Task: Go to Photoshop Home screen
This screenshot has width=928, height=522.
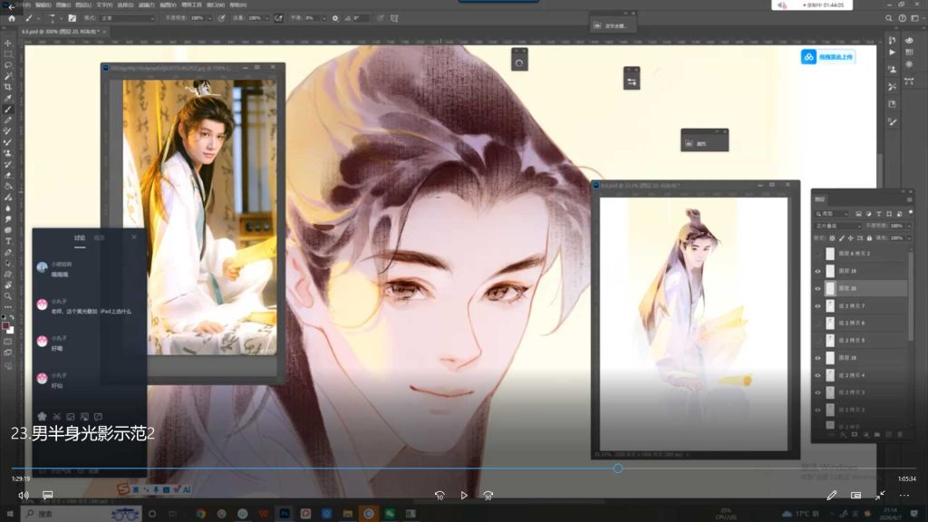Action: point(11,18)
